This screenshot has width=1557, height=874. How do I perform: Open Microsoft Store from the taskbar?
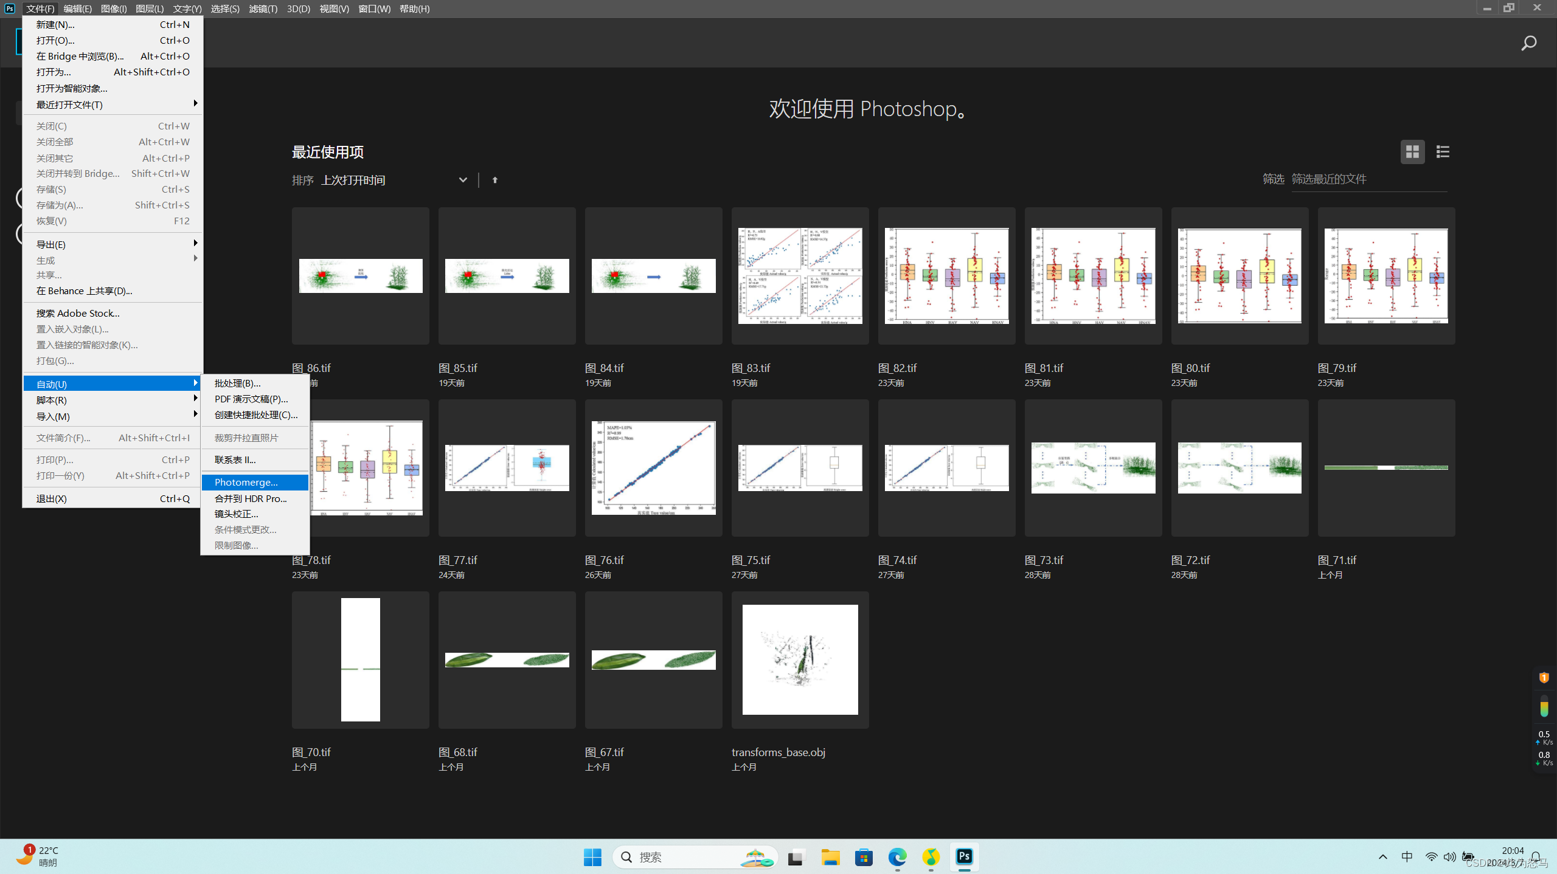(x=864, y=857)
